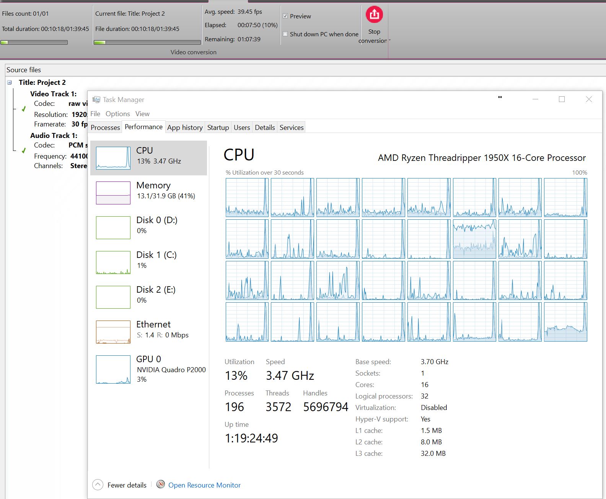Click the Base speed value 3.70 GHz
606x499 pixels.
tap(435, 362)
